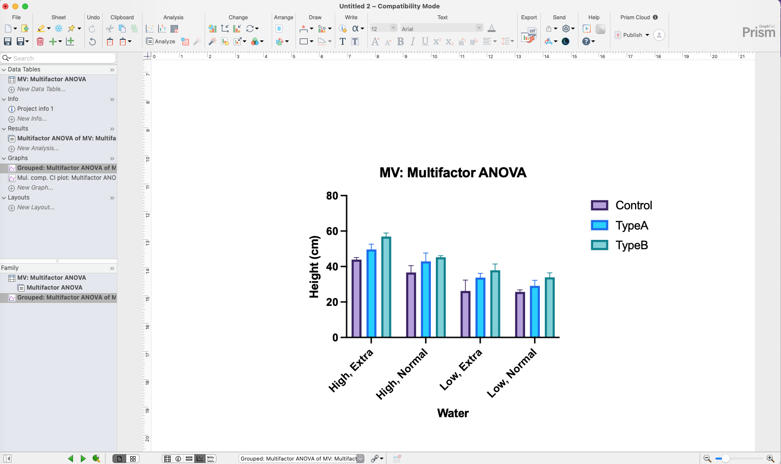
Task: Toggle thumbnail gallery view in status bar
Action: [x=133, y=459]
